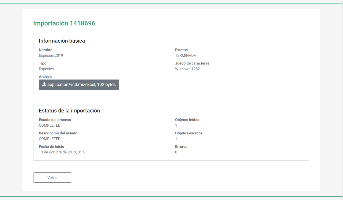
Task: Click the Información básica section title
Action: click(62, 41)
